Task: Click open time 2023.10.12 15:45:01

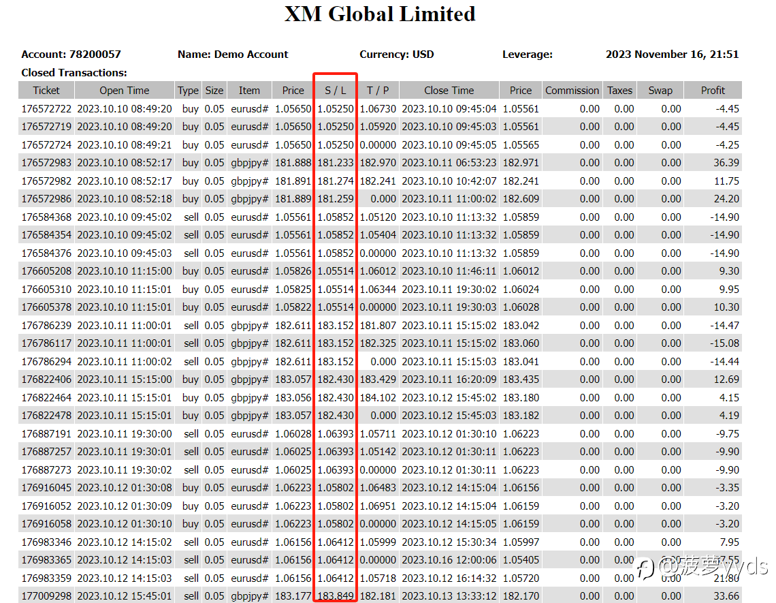Action: click(124, 596)
